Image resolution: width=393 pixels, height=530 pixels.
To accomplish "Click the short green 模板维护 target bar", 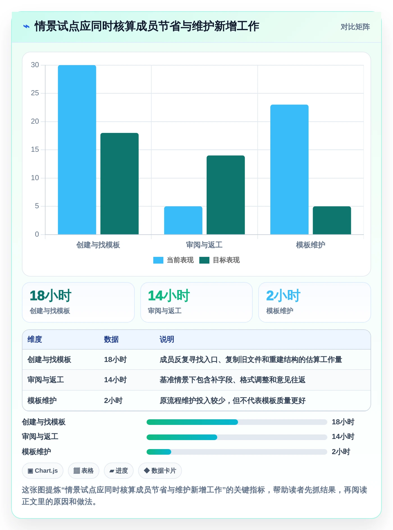I will click(x=332, y=220).
